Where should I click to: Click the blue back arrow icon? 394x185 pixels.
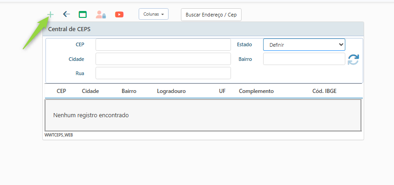(x=67, y=14)
